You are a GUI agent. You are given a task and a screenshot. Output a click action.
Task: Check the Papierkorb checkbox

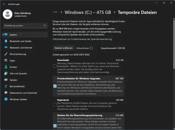pos(55,104)
